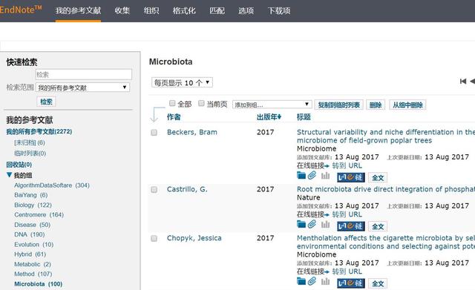Open the 检索范围 search scope dropdown

82,88
